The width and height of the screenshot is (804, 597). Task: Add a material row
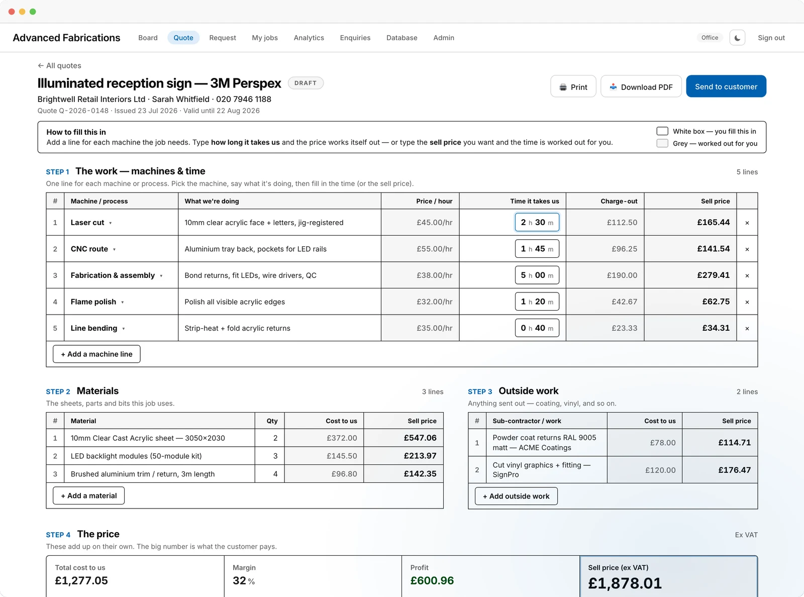click(x=89, y=495)
